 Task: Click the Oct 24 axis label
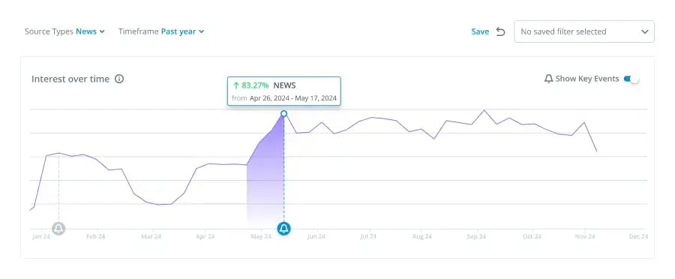click(x=532, y=236)
